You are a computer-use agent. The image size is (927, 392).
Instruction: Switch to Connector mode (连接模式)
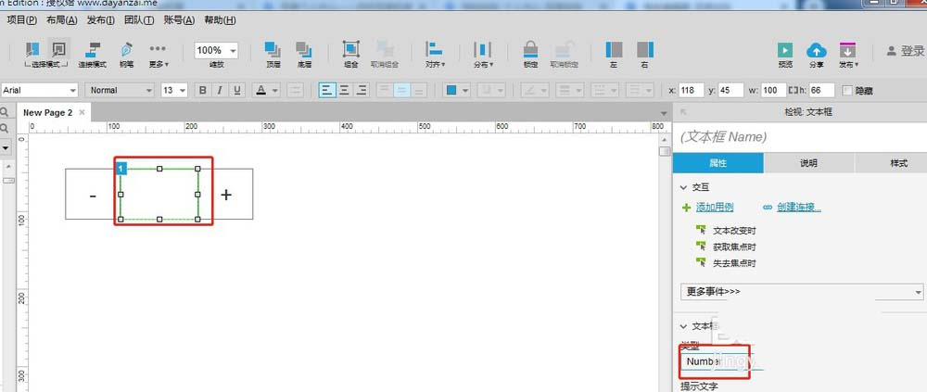coord(92,50)
